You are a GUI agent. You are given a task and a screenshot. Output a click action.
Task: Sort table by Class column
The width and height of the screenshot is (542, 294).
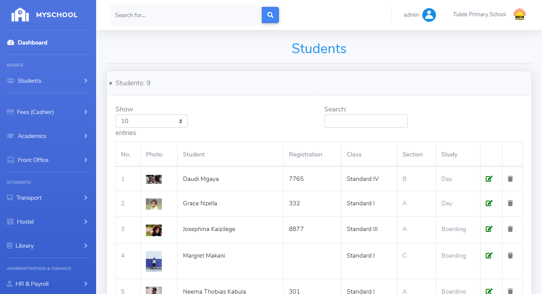tap(369, 154)
